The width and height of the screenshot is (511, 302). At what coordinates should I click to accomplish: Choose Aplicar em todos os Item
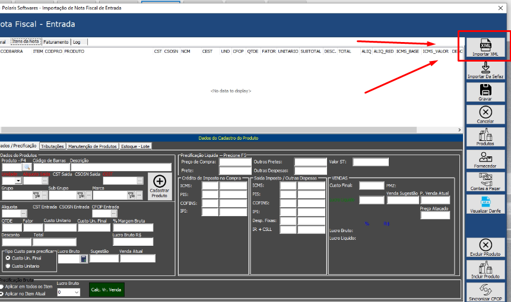2,286
